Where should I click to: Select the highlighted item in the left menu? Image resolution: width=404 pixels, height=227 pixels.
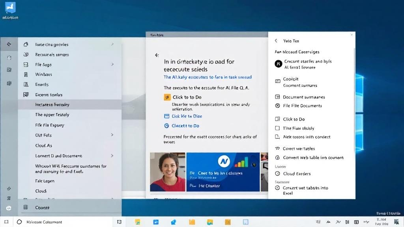tap(52, 104)
